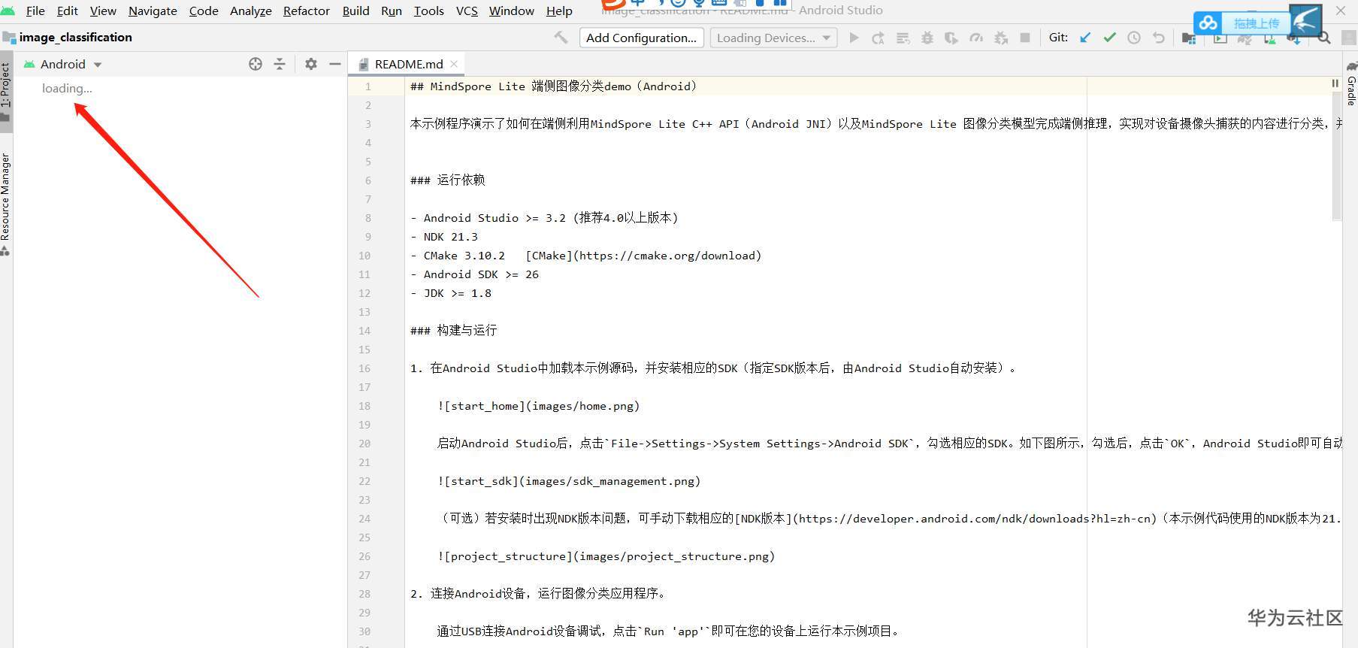Open Project Structure folder icon
Screen dimensions: 1358x648
(x=1188, y=38)
